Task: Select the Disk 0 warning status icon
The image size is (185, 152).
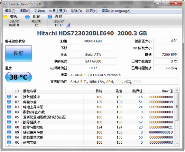Action: pos(5,17)
